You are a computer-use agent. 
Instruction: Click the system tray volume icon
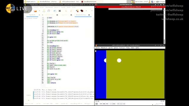157,1
